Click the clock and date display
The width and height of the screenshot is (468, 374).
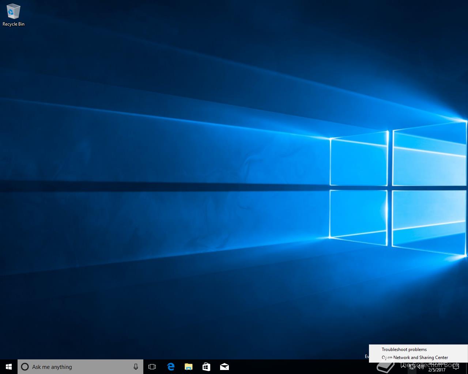coord(437,367)
